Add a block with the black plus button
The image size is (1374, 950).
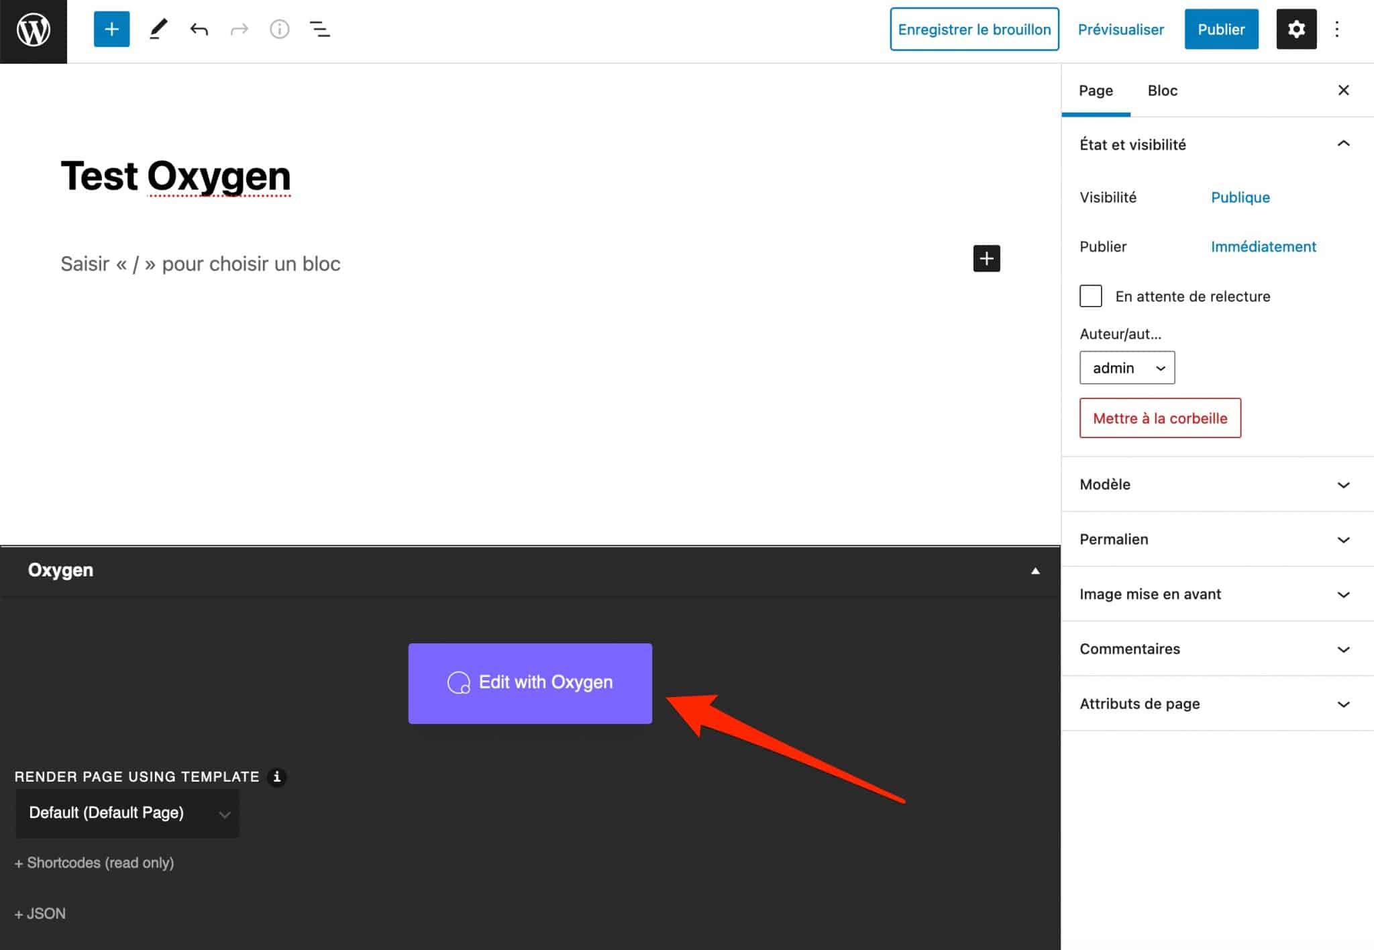click(x=986, y=258)
